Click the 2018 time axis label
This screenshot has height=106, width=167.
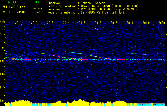(x=130, y=23)
